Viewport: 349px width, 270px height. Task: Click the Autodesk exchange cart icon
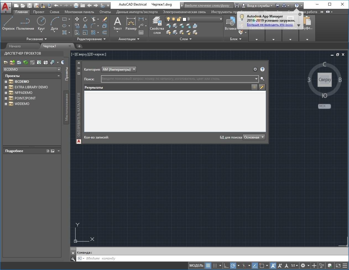[x=277, y=5]
